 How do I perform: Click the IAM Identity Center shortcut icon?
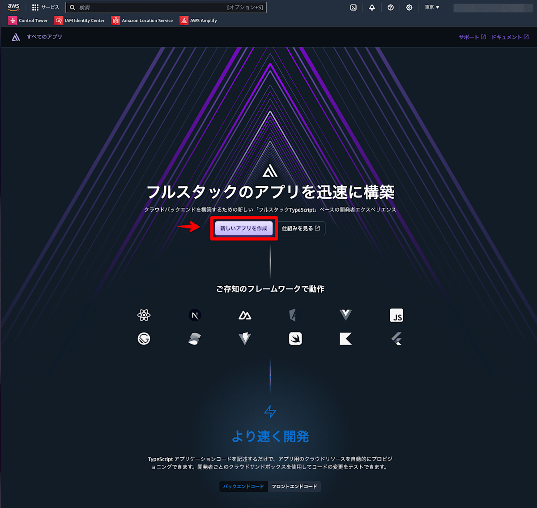pos(59,21)
